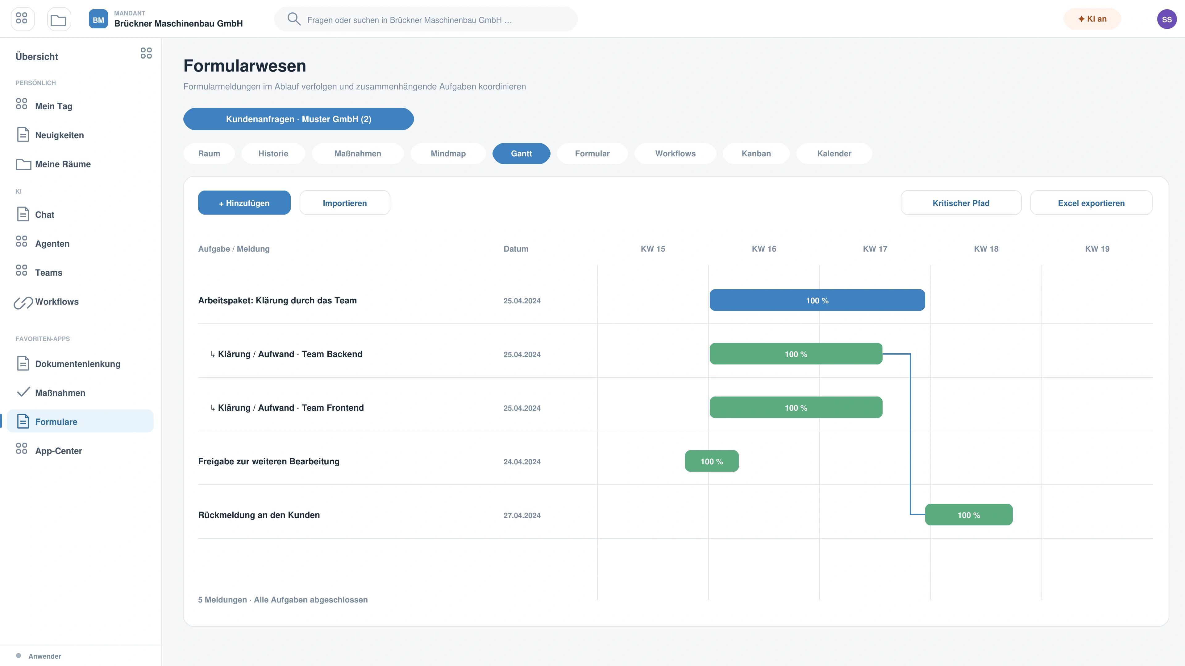Toggle the Kritischer Pfad view
Screen dimensions: 1185x666
click(961, 203)
